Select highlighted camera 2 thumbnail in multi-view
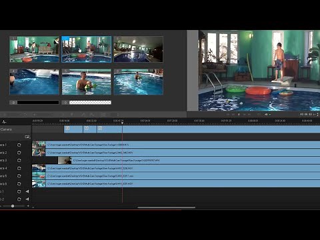 [x=86, y=49]
